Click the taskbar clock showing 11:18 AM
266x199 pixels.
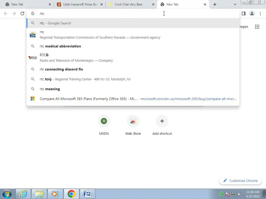coord(253,194)
